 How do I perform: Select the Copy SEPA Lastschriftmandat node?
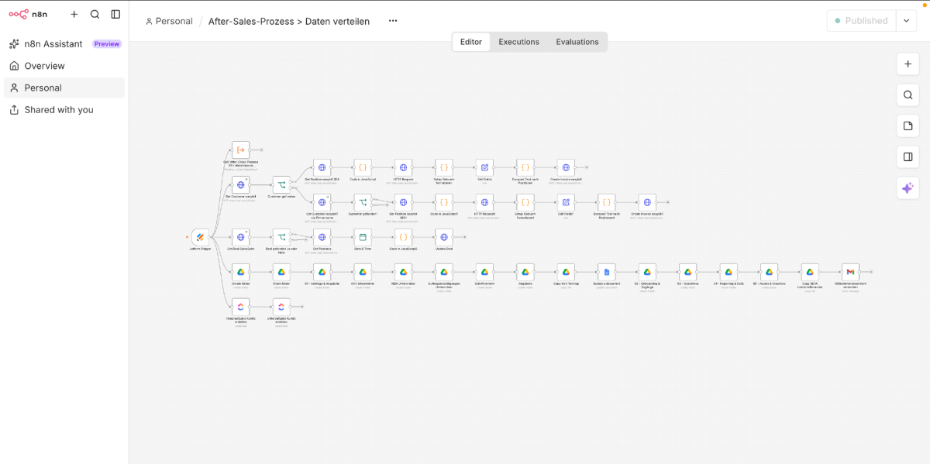[x=810, y=272]
